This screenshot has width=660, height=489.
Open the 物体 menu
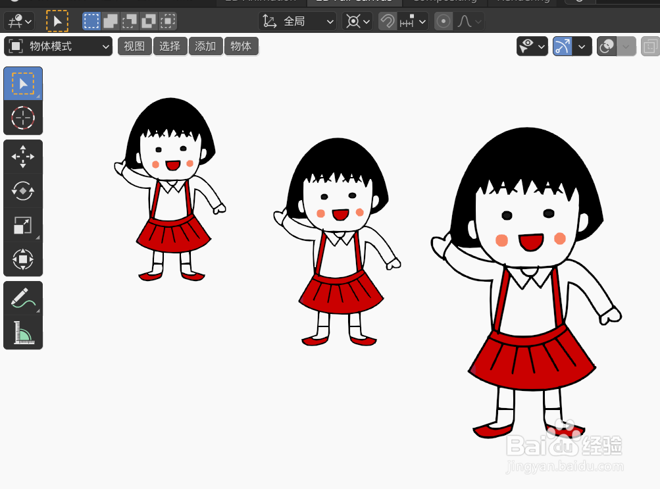tap(241, 46)
